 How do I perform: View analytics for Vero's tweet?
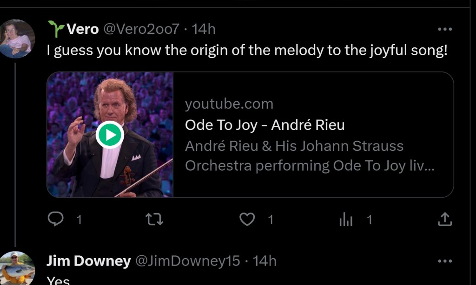(x=346, y=219)
